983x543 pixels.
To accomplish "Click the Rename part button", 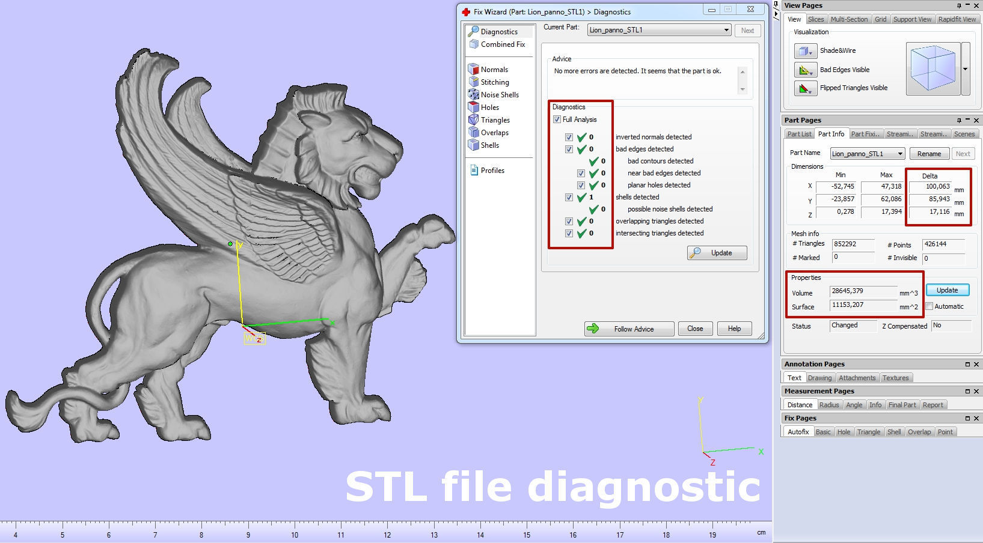I will [x=929, y=154].
